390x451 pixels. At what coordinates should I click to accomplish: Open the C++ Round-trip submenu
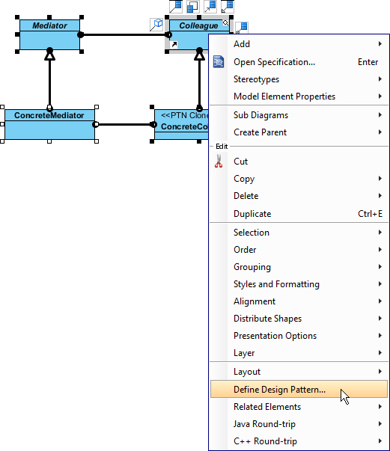pos(299,441)
